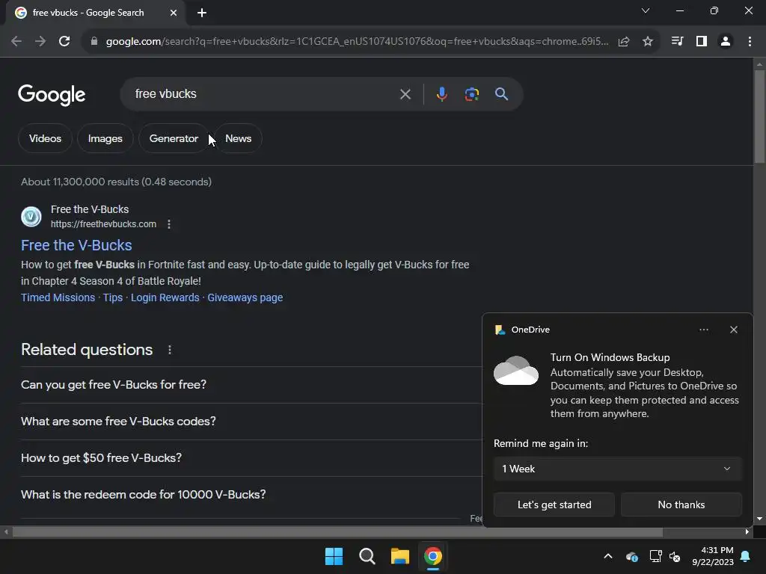This screenshot has width=766, height=574.
Task: Open Giveaways page sitelink
Action: pyautogui.click(x=245, y=297)
